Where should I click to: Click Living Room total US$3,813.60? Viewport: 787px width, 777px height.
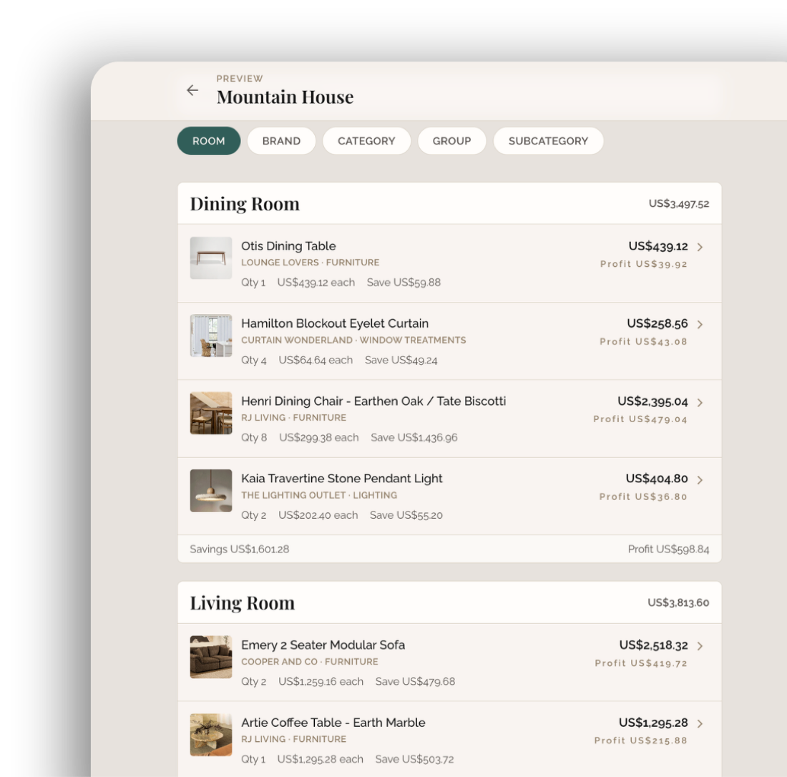[678, 603]
